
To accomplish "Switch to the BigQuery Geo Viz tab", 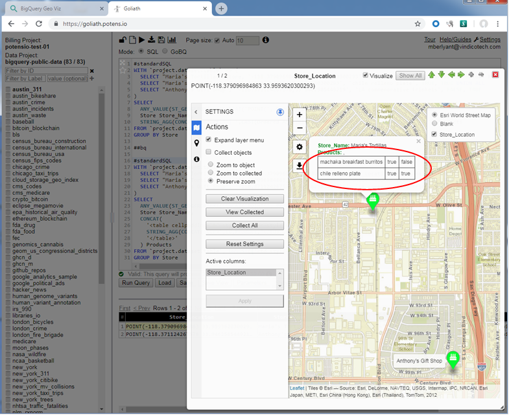I will [52, 8].
